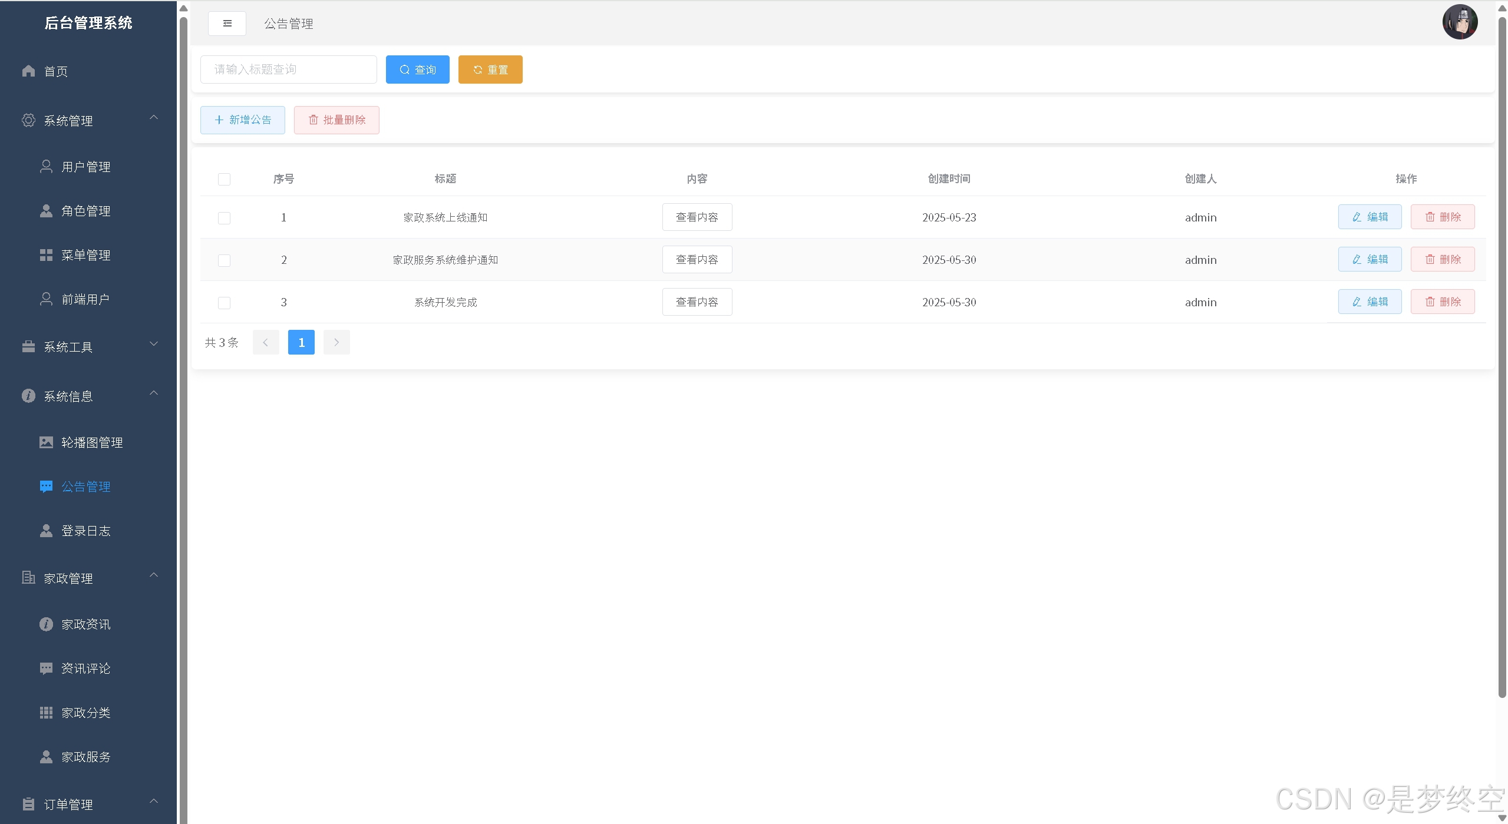Image resolution: width=1508 pixels, height=824 pixels.
Task: Click the sidebar vertical scrollbar
Action: pos(183,412)
